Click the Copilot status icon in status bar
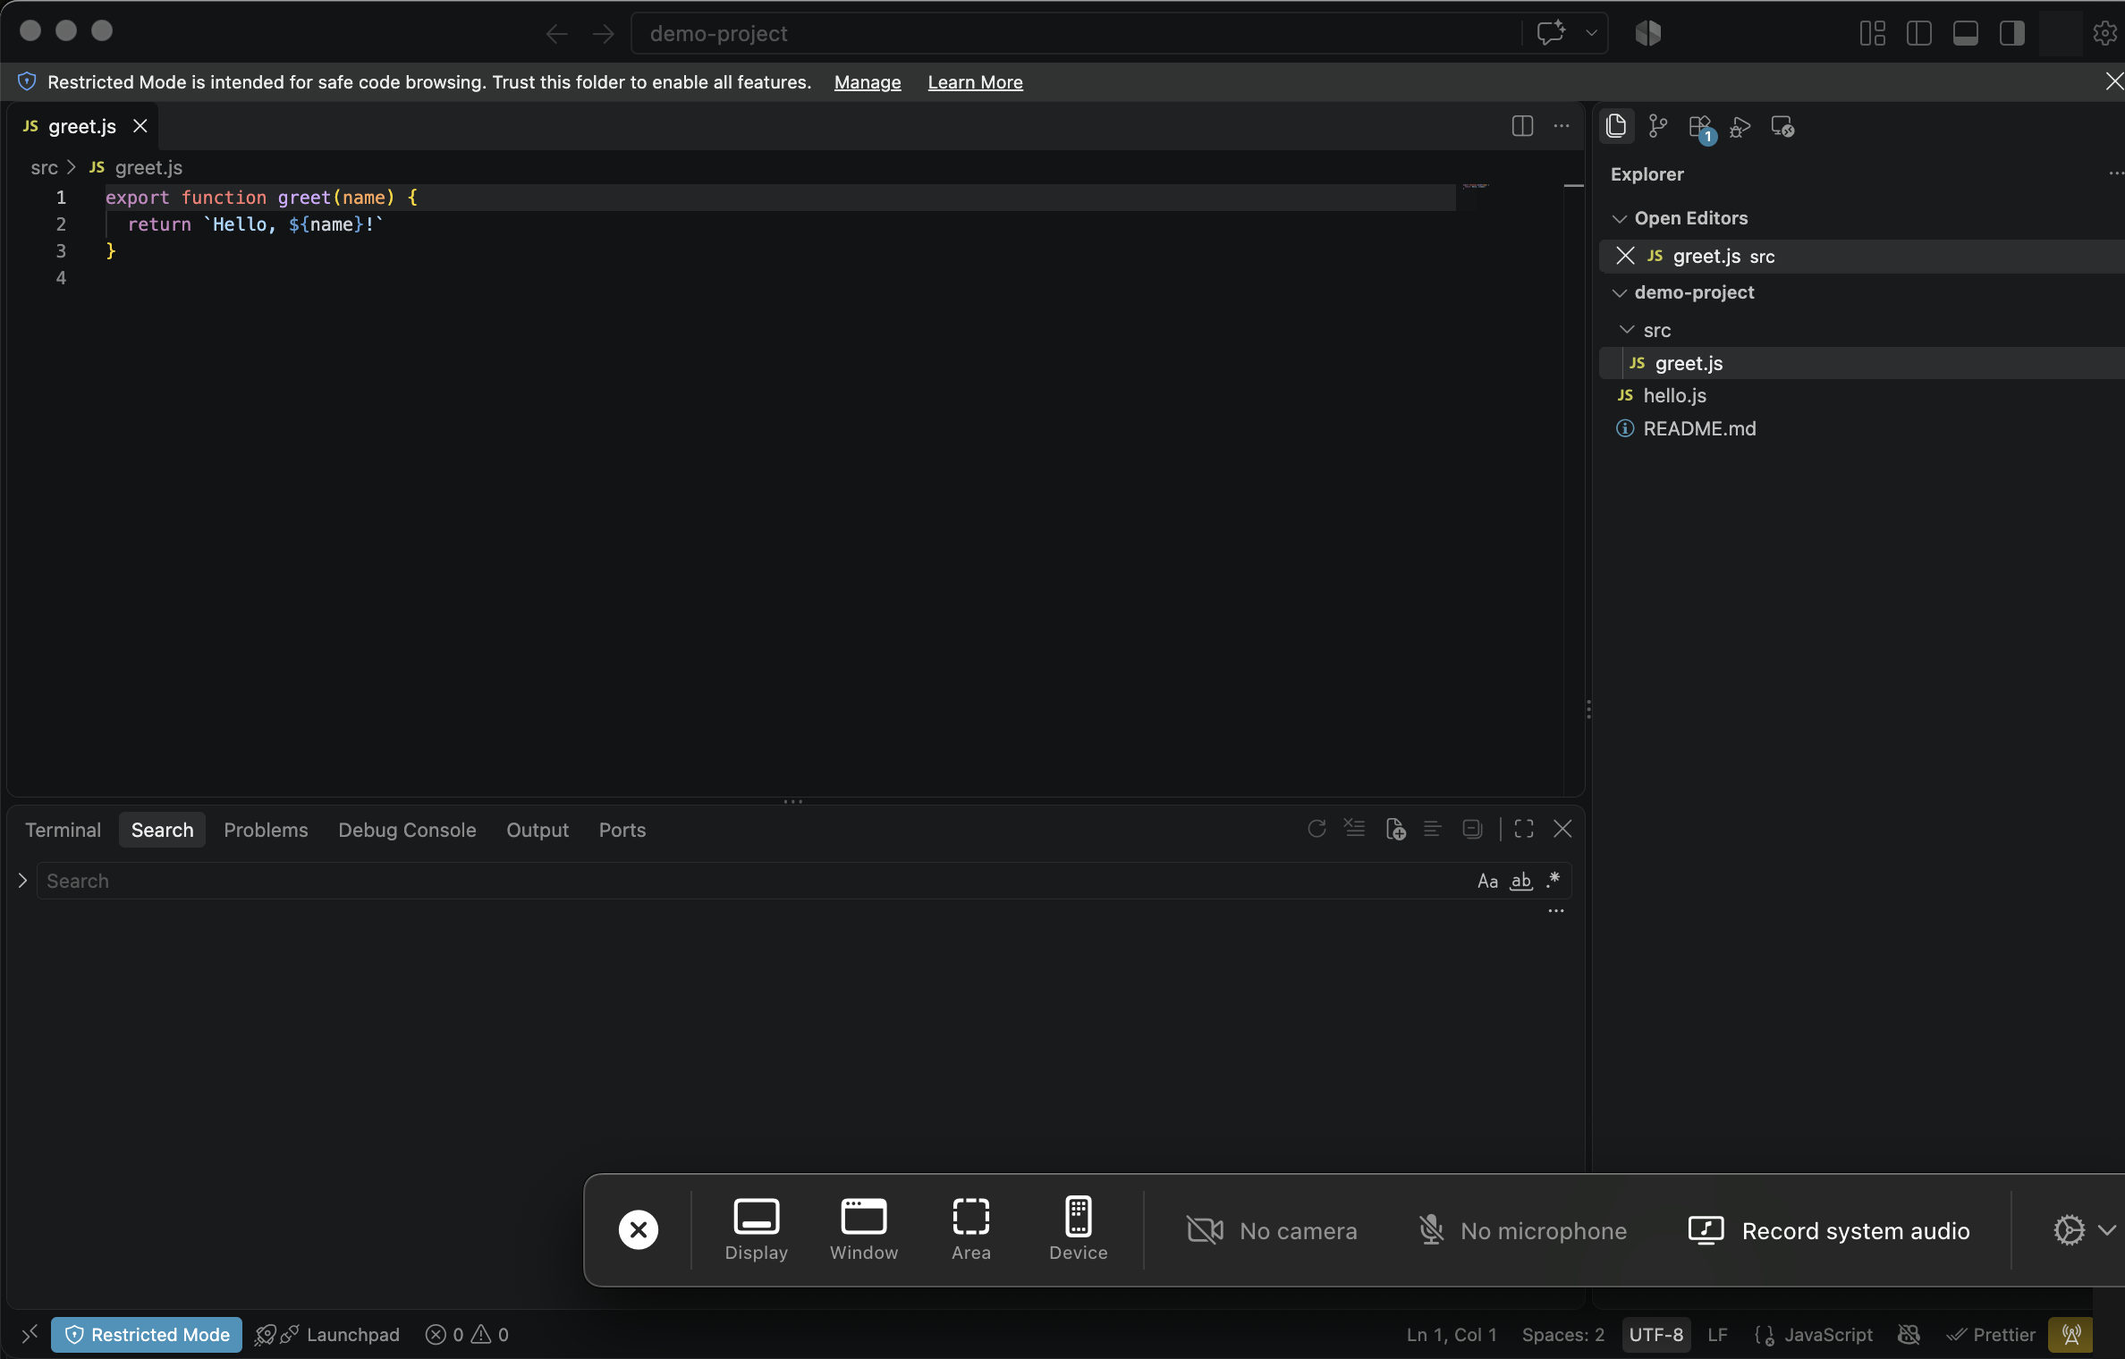 (x=1909, y=1334)
